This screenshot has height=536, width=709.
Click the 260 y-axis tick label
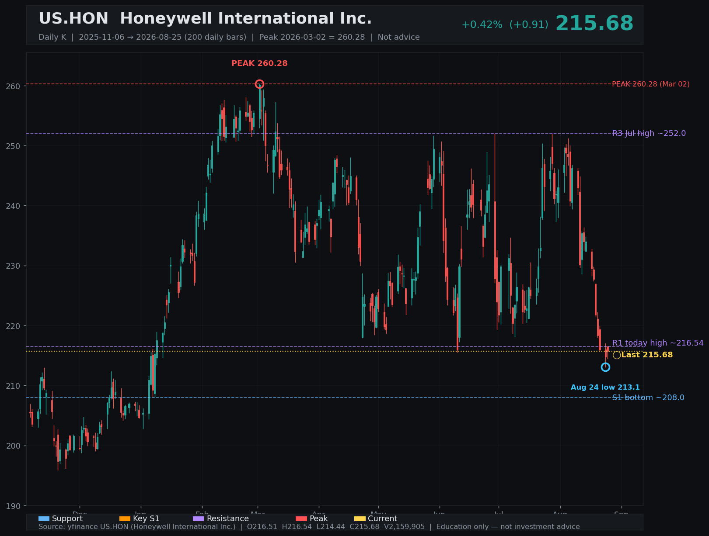13,86
